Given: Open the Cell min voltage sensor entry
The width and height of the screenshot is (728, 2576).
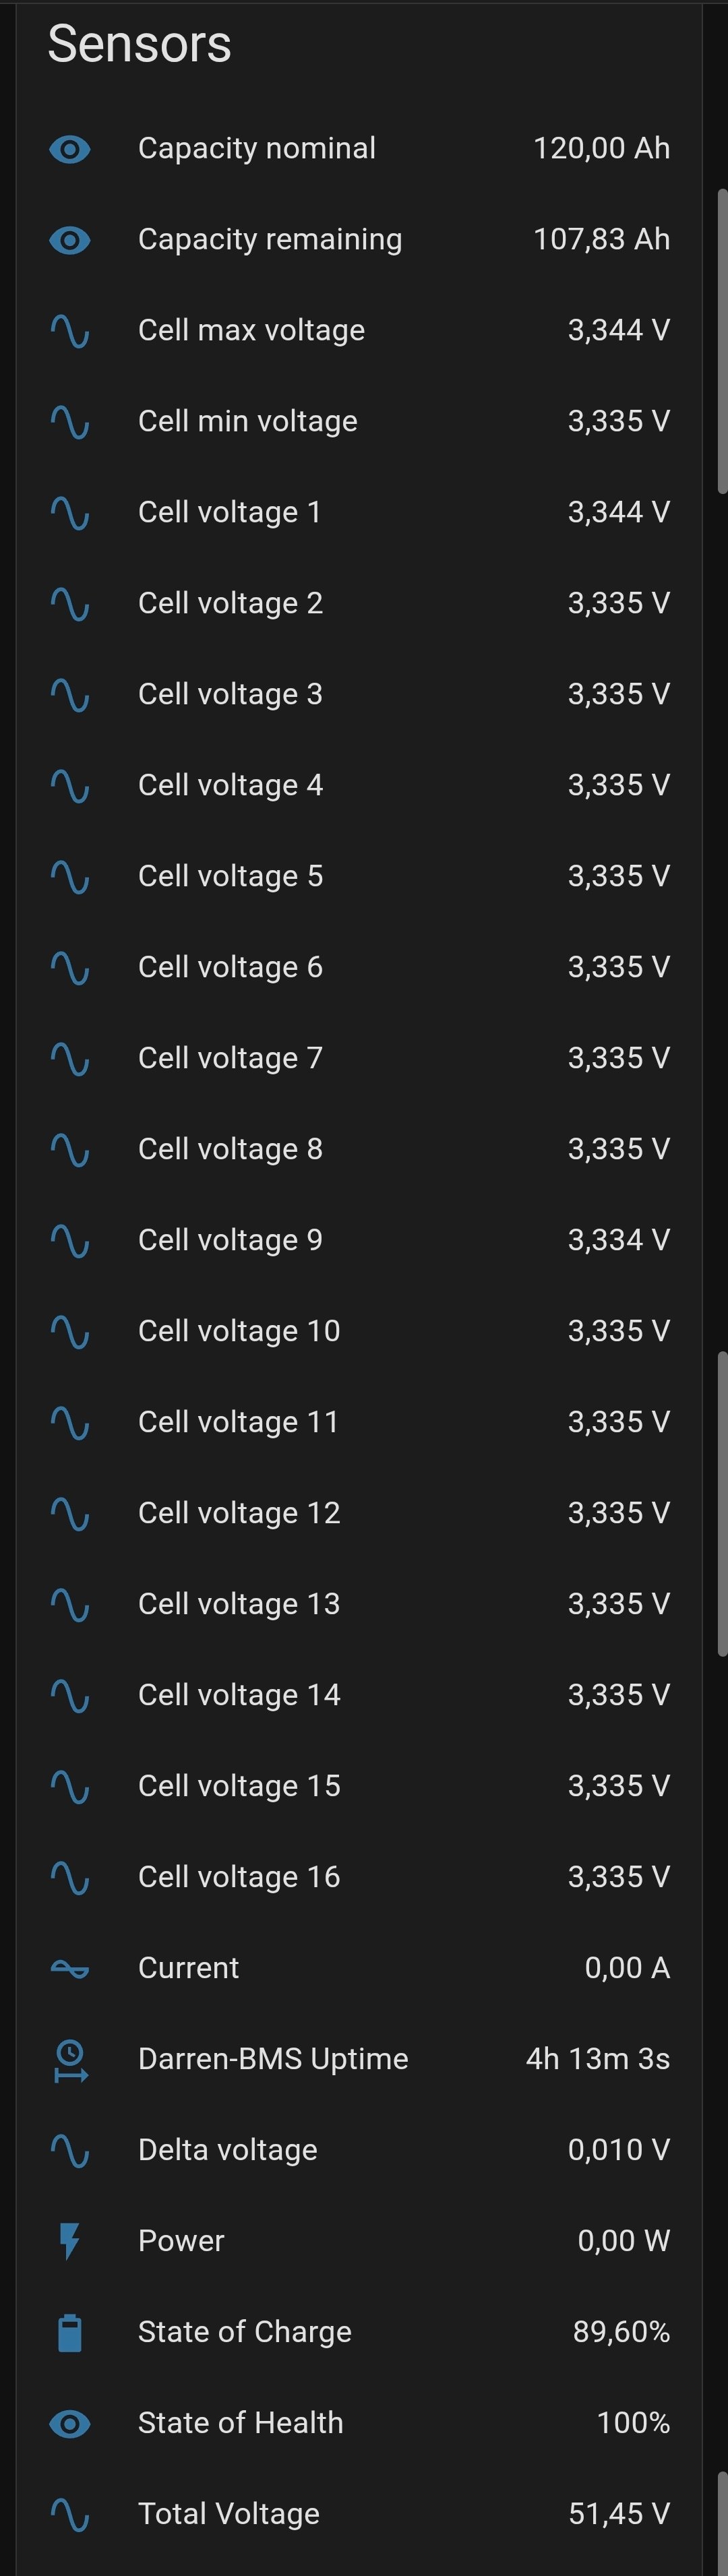Looking at the screenshot, I should point(359,422).
